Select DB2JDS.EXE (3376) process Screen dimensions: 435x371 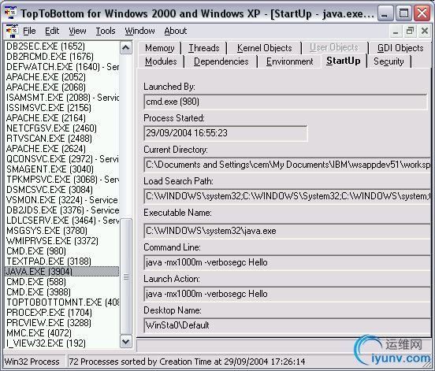[x=62, y=210]
